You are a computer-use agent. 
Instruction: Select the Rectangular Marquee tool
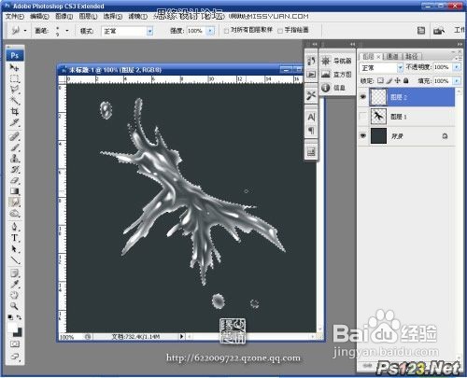(14, 78)
